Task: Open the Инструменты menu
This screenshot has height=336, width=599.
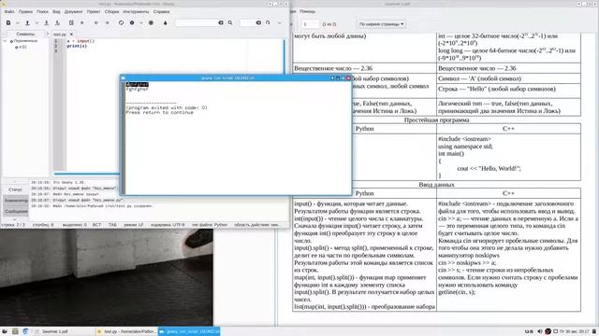Action: pyautogui.click(x=136, y=12)
